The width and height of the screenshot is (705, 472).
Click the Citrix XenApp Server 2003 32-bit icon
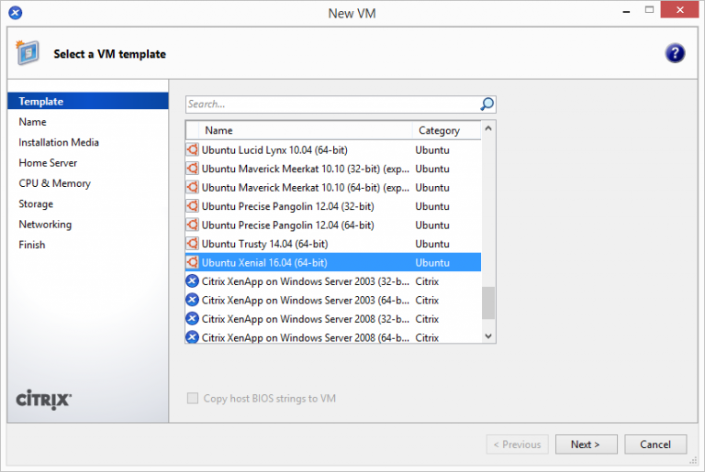pos(193,281)
